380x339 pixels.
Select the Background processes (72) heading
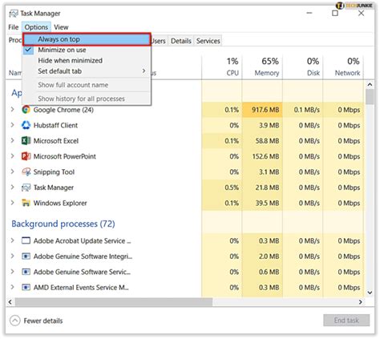pyautogui.click(x=63, y=224)
